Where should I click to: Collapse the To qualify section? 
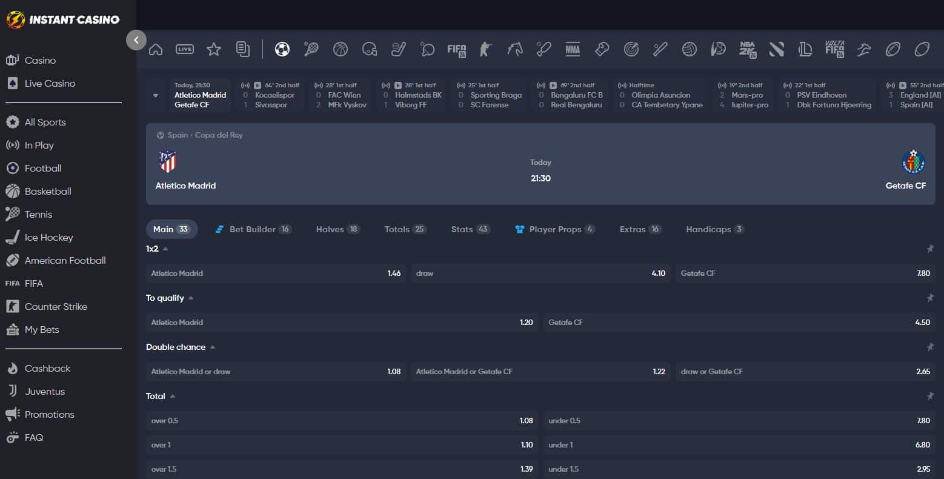coord(191,298)
